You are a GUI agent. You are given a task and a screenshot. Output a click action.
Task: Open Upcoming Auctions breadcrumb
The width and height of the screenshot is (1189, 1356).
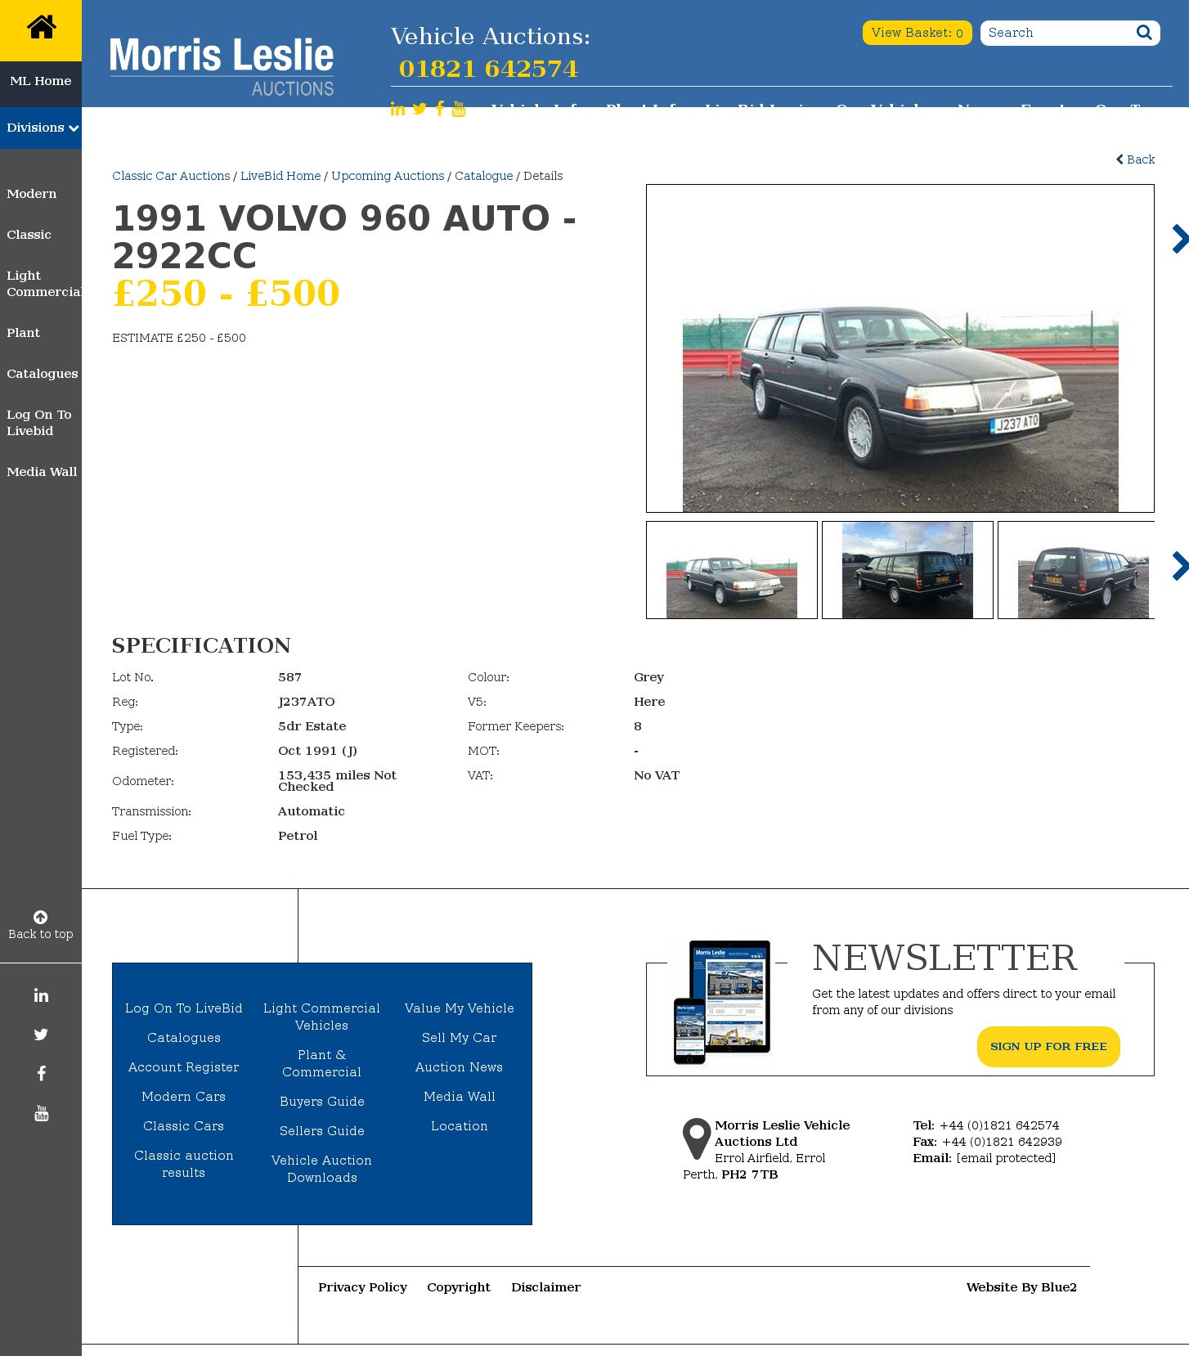coord(388,176)
